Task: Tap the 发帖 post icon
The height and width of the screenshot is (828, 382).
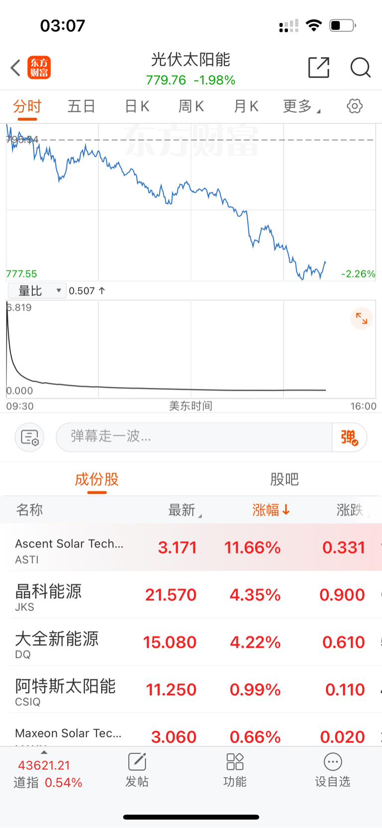Action: pos(137,770)
